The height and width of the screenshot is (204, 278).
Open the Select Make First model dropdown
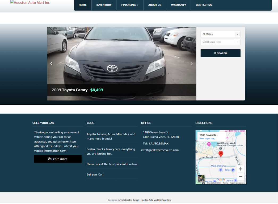(220, 42)
